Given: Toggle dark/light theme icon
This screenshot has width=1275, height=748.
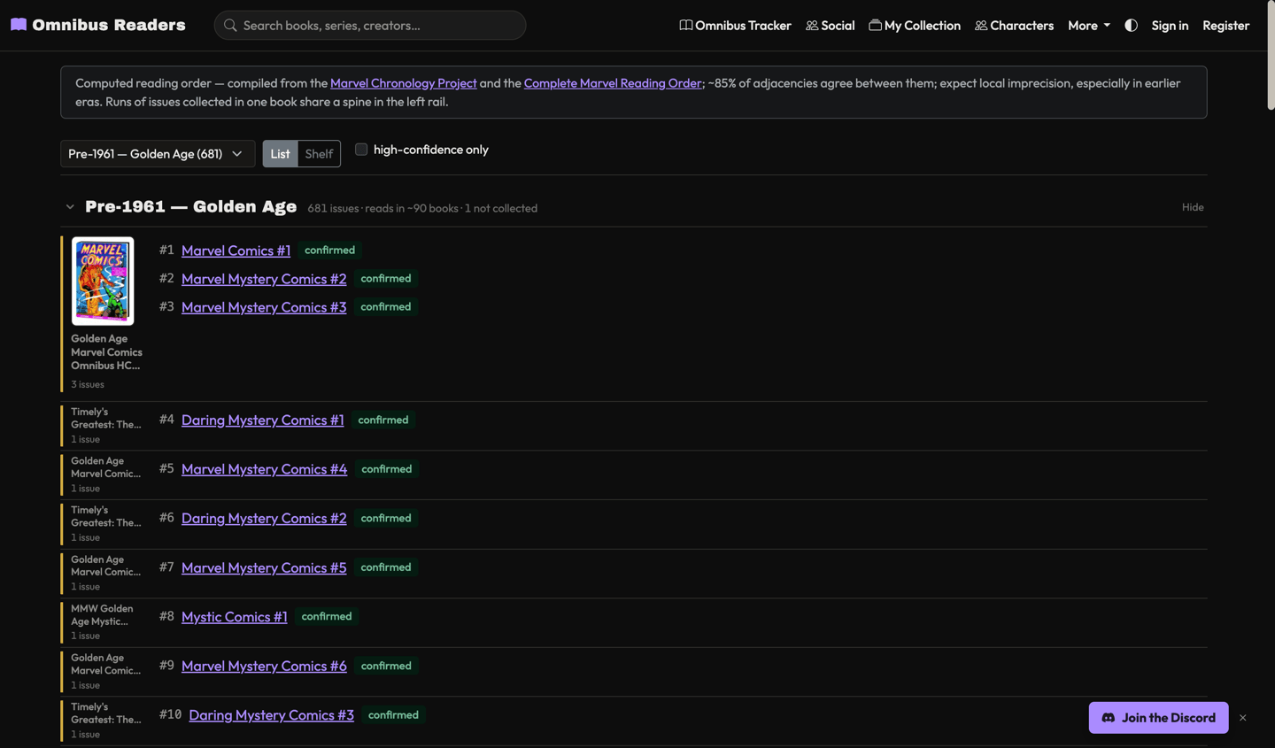Looking at the screenshot, I should pos(1131,26).
